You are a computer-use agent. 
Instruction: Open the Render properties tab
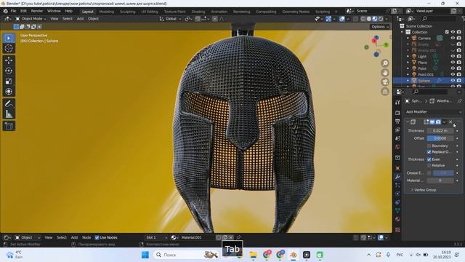pos(397,113)
